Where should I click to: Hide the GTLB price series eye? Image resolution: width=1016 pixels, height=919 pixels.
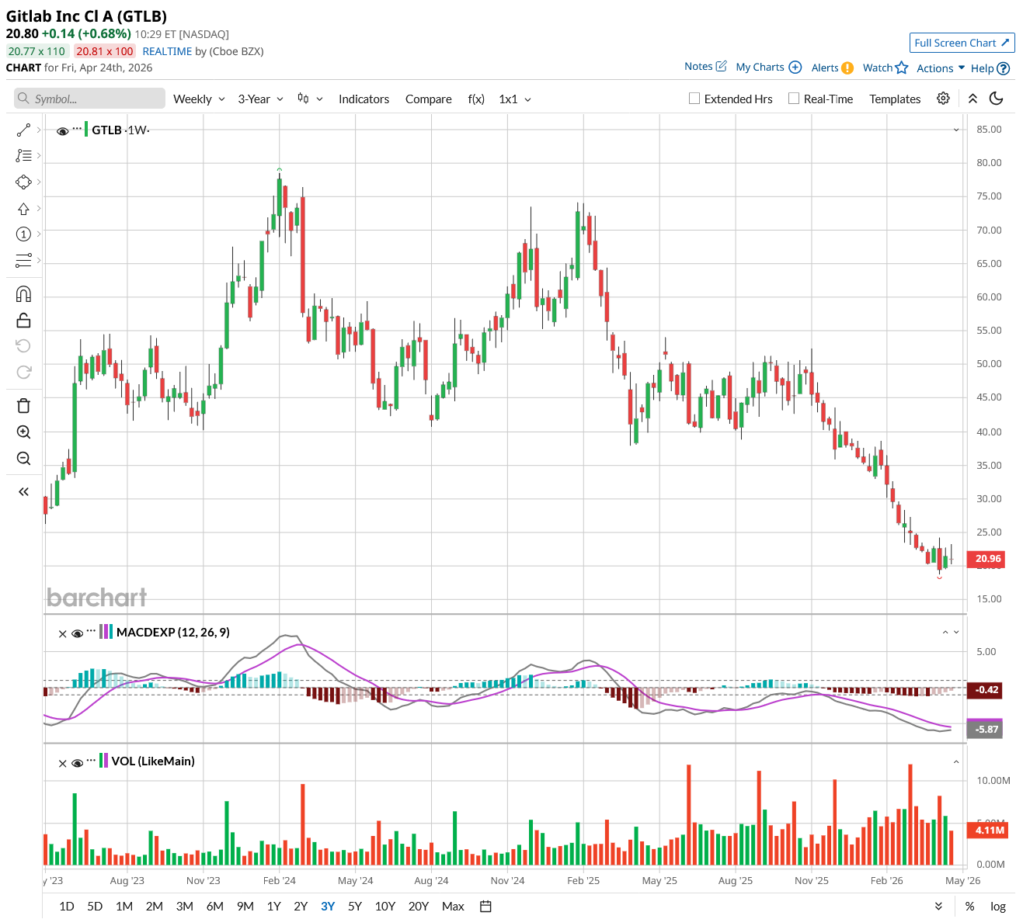click(63, 131)
